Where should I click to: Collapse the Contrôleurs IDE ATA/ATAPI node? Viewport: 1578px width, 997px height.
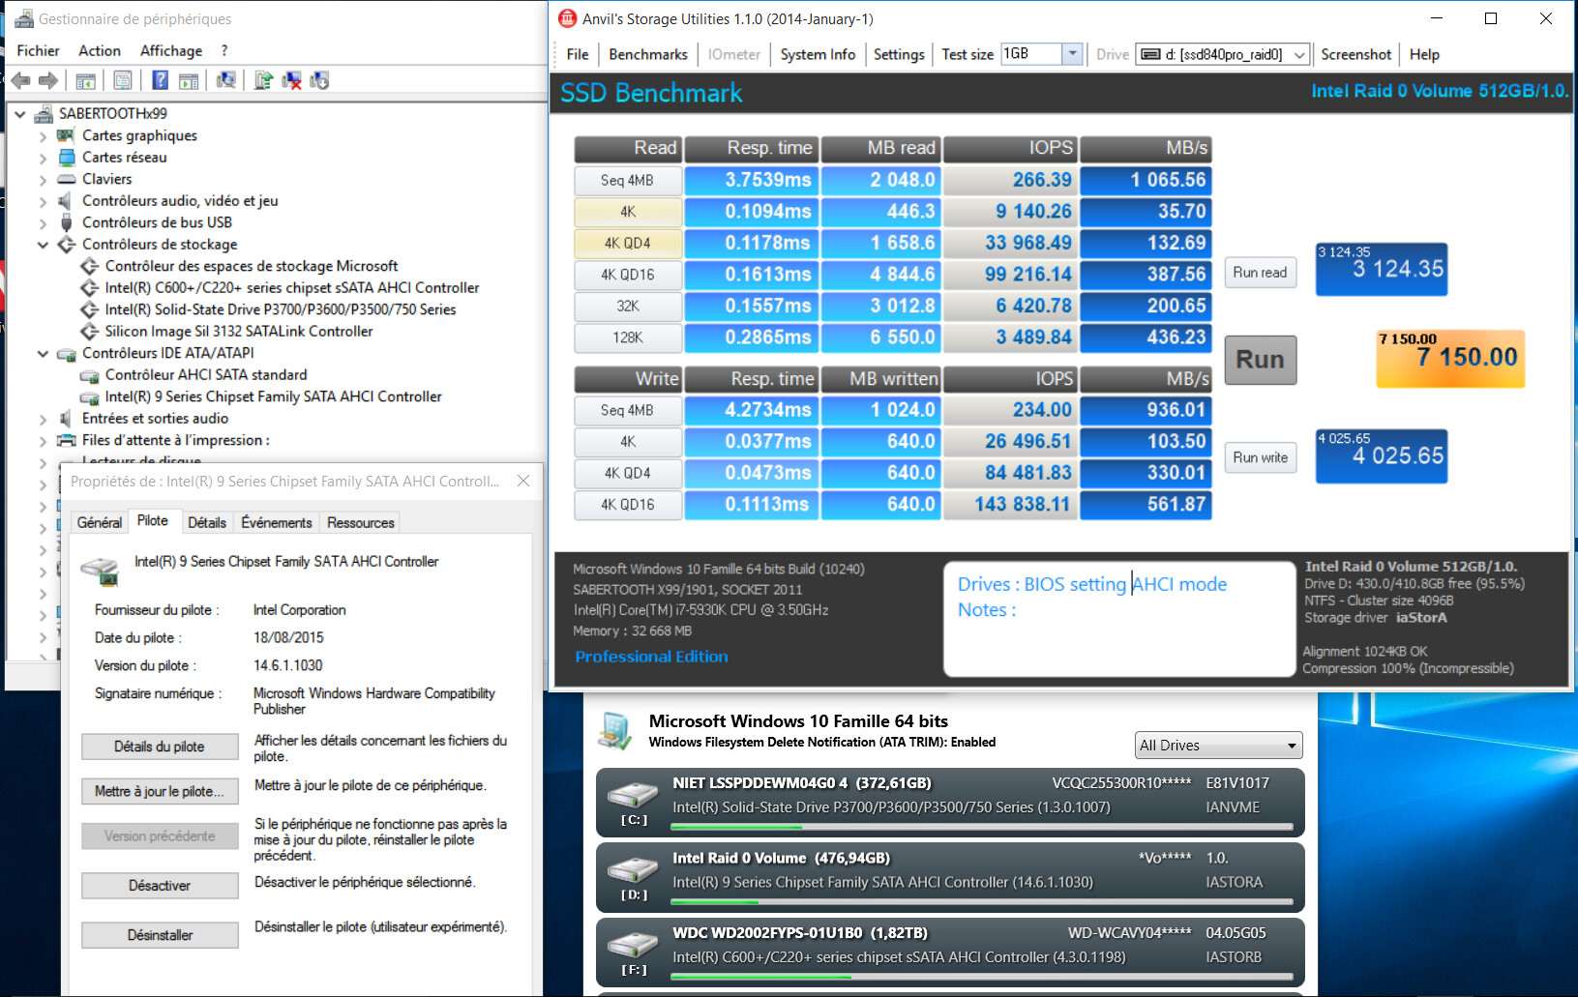tap(43, 354)
